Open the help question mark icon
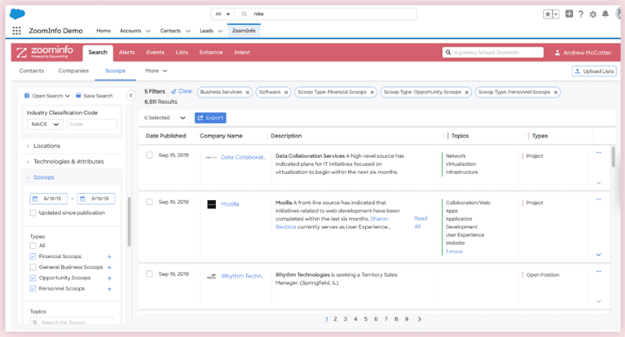625x337 pixels. [581, 15]
